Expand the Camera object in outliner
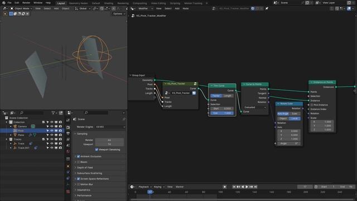The width and height of the screenshot is (357, 201). (11, 126)
